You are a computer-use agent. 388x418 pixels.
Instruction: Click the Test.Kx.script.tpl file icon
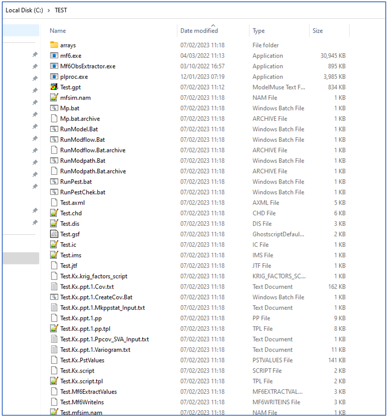click(x=54, y=381)
